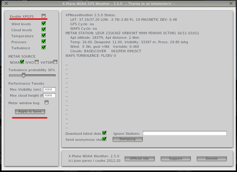Close window with top-left X icon
The height and width of the screenshot is (172, 237).
[6, 3]
